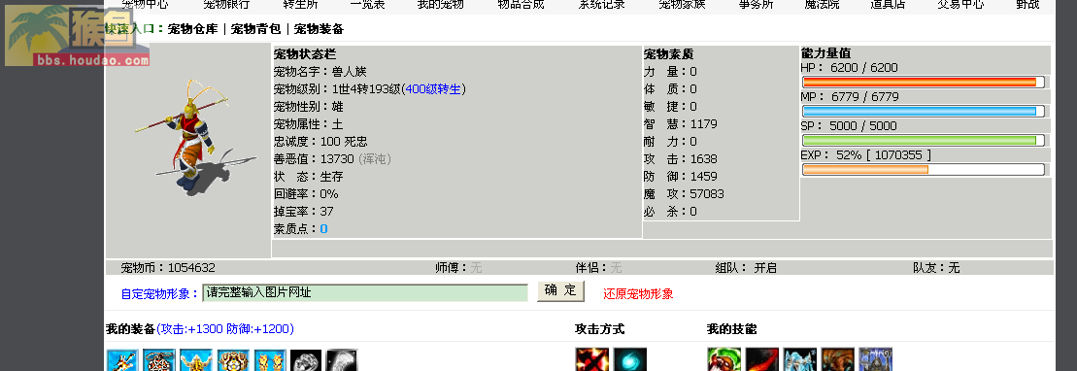The image size is (1077, 371).
Task: Choose the red crossed-slash attack mode icon
Action: tap(591, 359)
